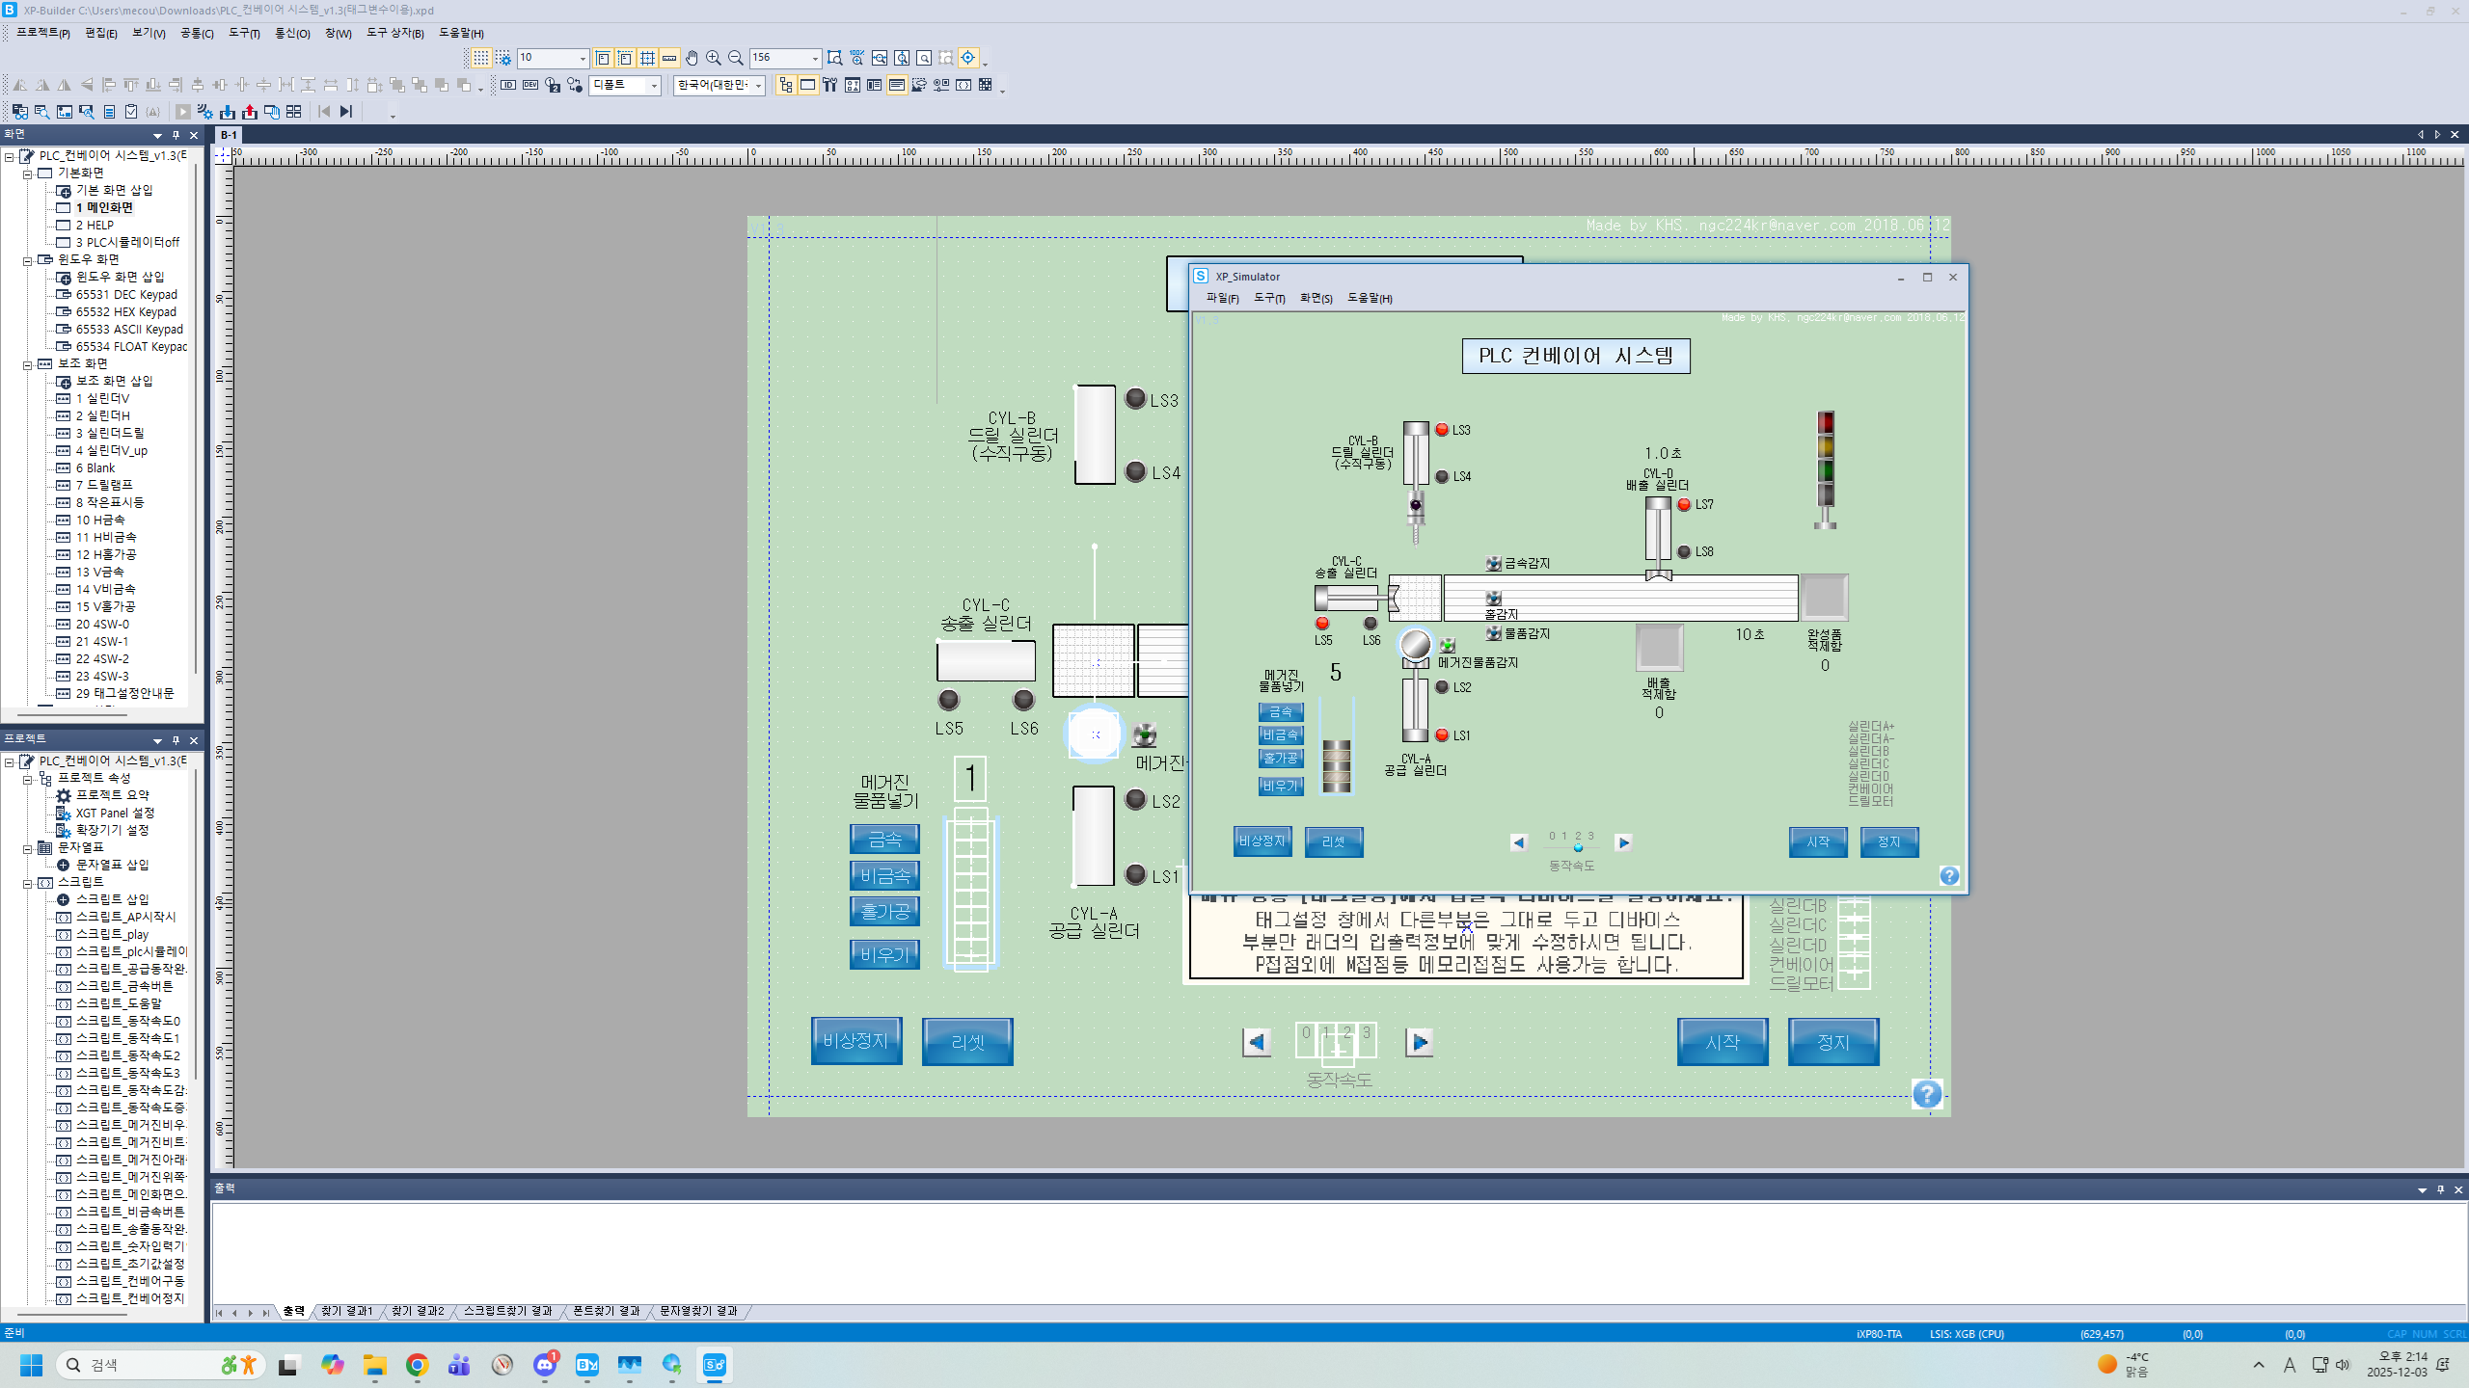Toggle the ruler display button
Screen dimensions: 2469x1388
tap(669, 58)
